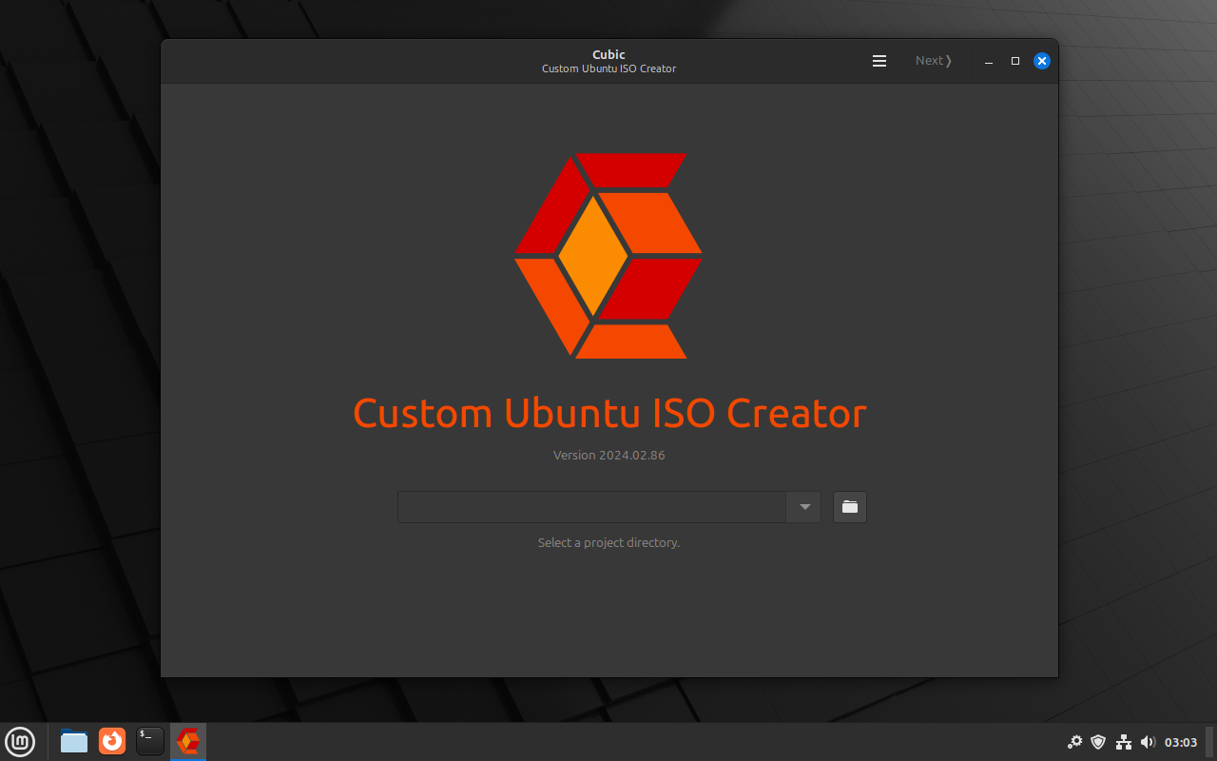This screenshot has width=1217, height=761.
Task: Expand the project directory dropdown arrow
Action: click(x=804, y=507)
